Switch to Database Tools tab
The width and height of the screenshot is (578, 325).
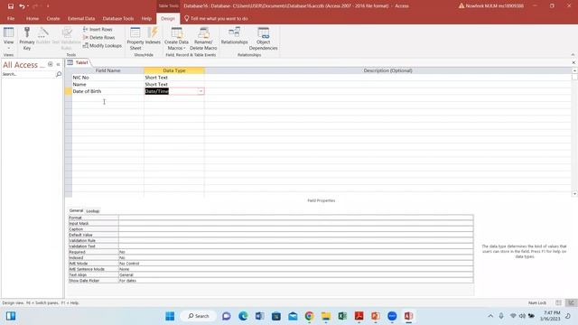tap(118, 18)
